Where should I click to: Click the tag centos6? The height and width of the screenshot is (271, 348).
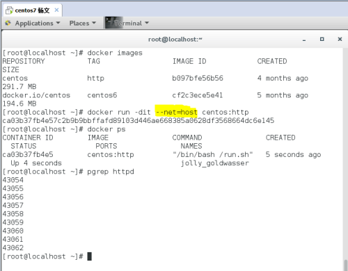pos(102,95)
